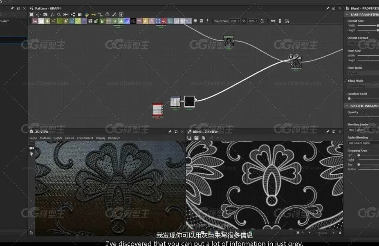Select the red-framed node in the graph
Image resolution: width=379 pixels, height=246 pixels.
[157, 110]
